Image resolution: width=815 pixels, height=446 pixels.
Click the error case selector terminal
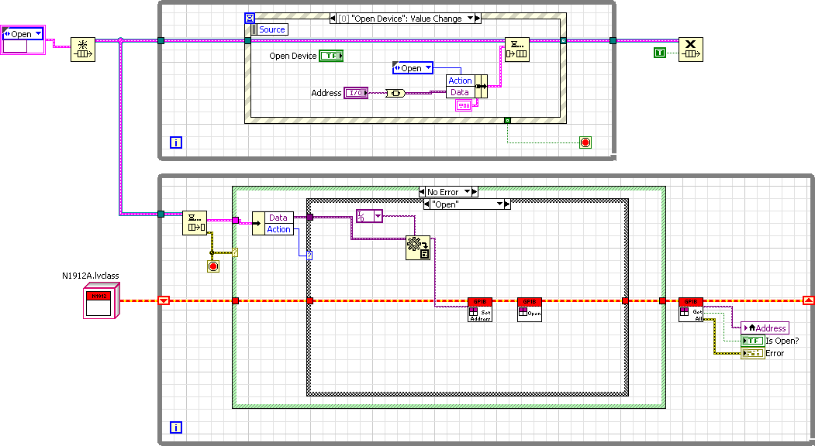click(x=235, y=252)
